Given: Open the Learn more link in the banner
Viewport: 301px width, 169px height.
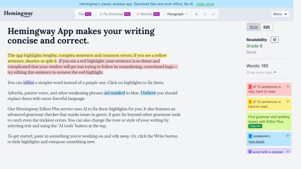Looking at the screenshot, I should pos(205,4).
